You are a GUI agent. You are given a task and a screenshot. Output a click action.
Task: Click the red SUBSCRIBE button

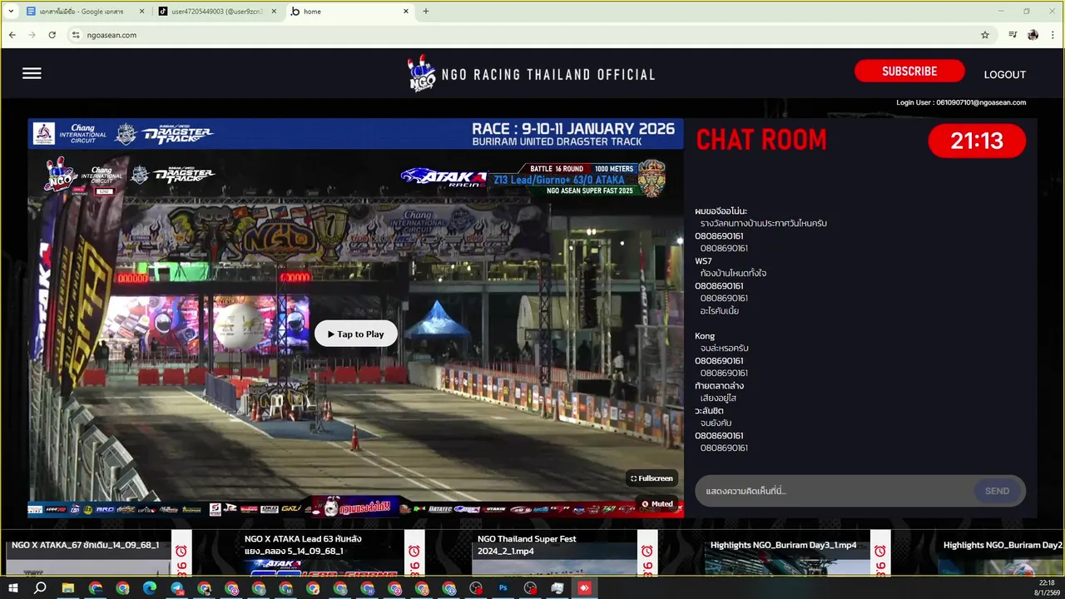909,72
